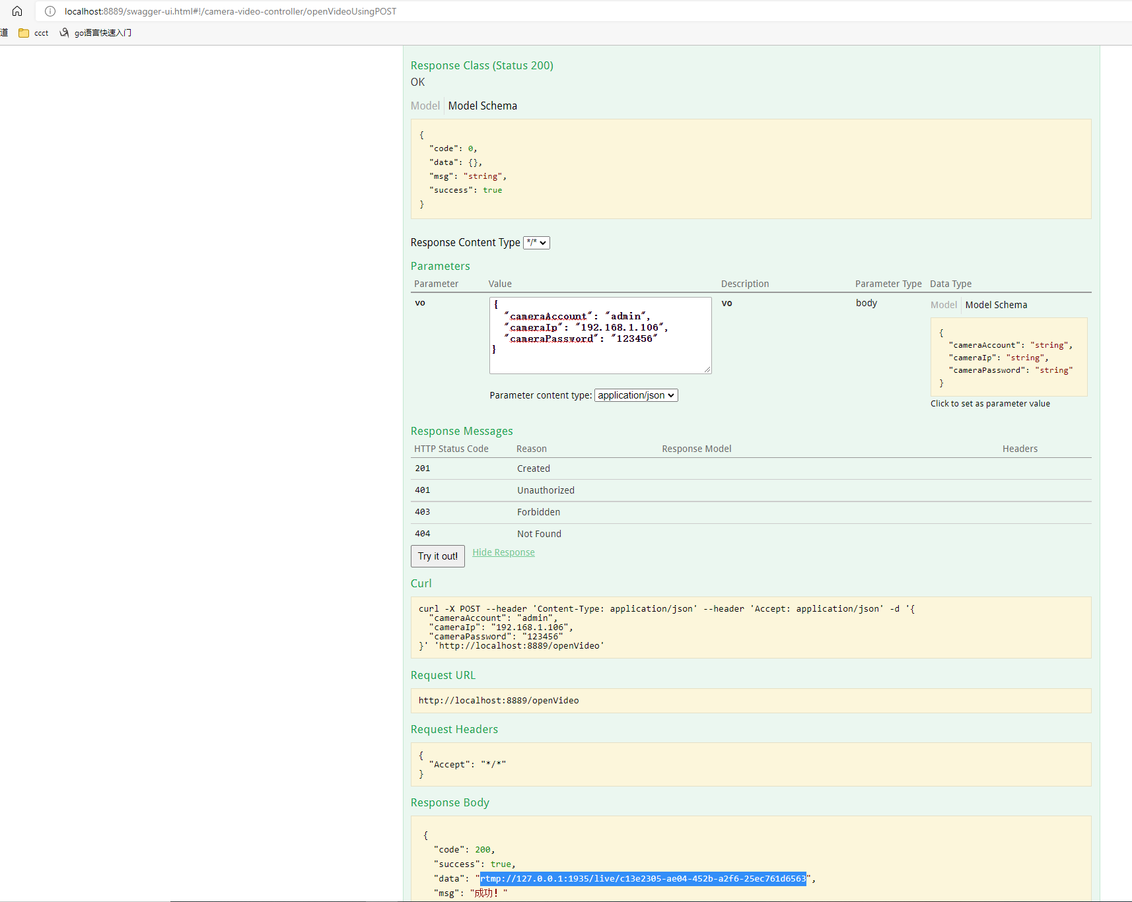The image size is (1132, 902).
Task: Click the Forbidden reason text
Action: [538, 512]
